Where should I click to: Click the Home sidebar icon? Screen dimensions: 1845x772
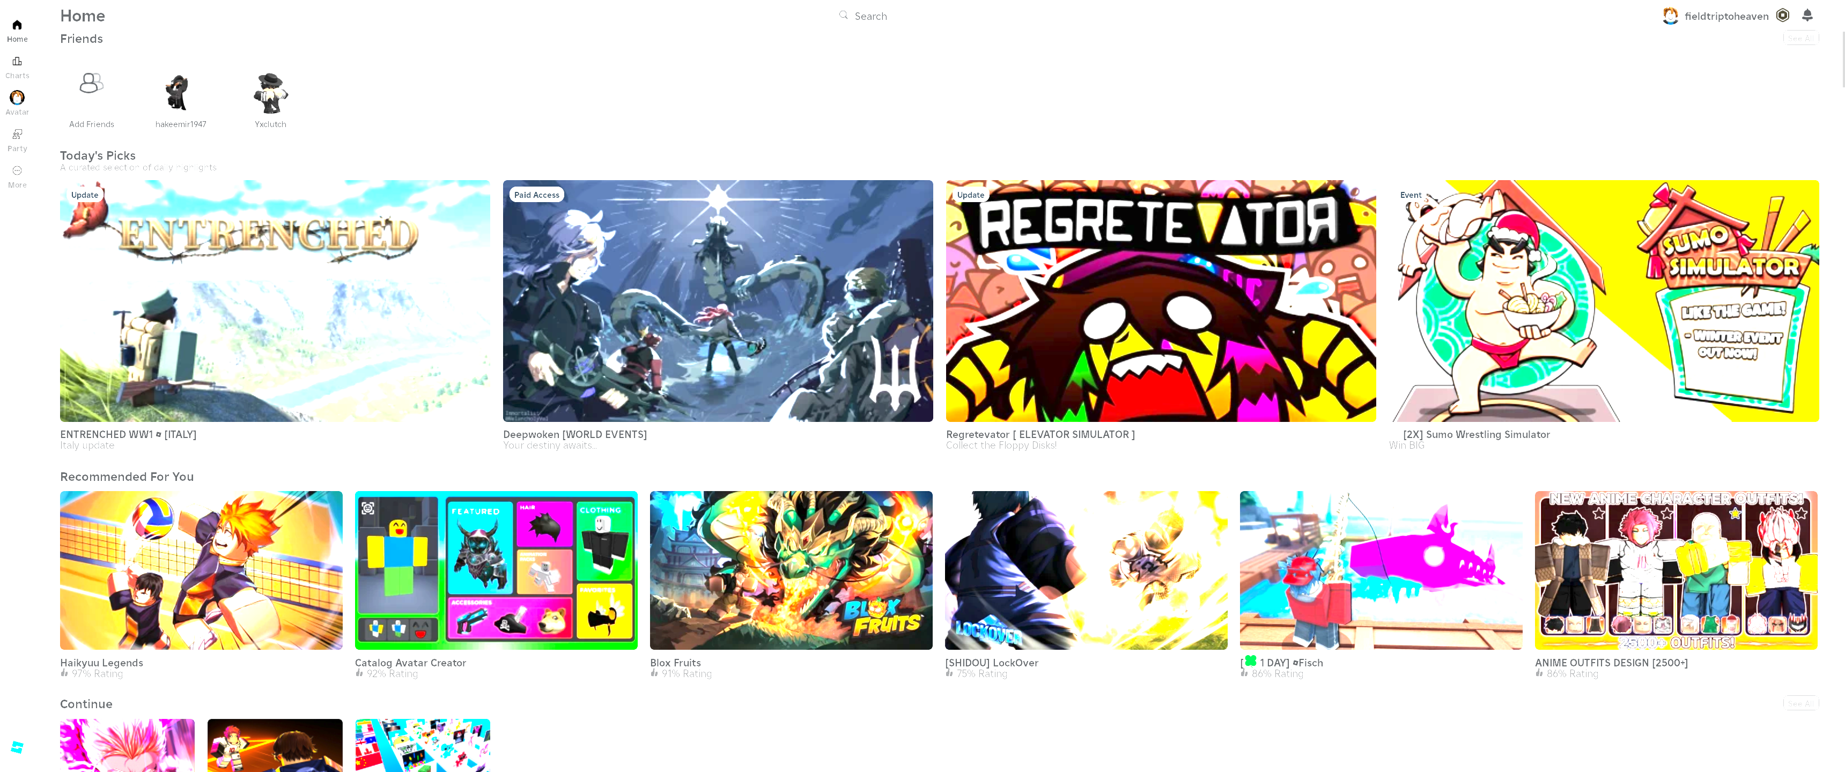[17, 25]
